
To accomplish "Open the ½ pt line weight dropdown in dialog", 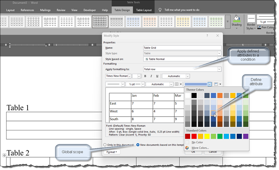I will click(x=143, y=84).
